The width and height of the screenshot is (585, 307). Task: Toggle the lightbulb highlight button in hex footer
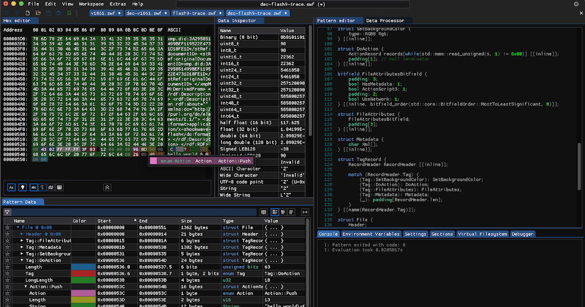[x=22, y=187]
